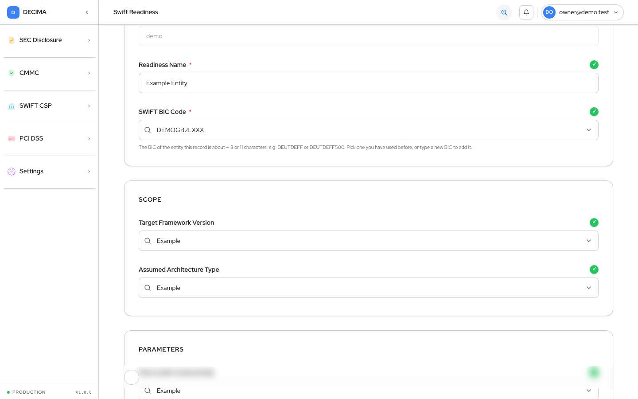Open the SWIFT BIC Code dropdown
Image resolution: width=638 pixels, height=399 pixels.
coord(369,130)
